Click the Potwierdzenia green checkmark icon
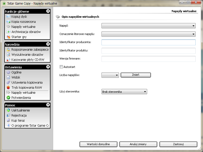 (8, 98)
